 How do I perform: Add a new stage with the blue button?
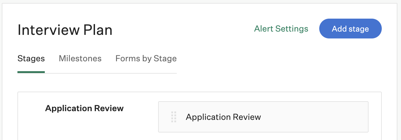coord(350,29)
